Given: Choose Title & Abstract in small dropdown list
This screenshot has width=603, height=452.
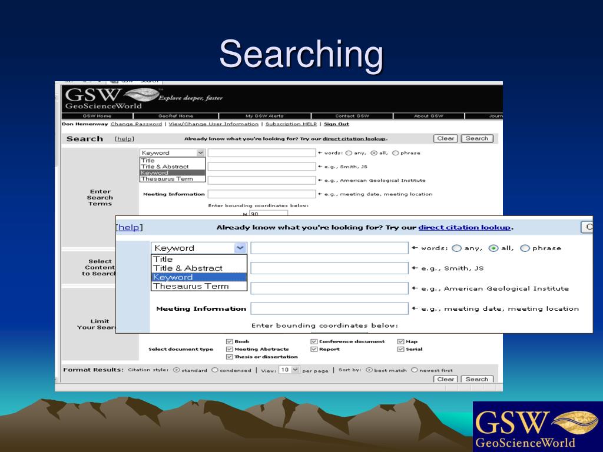Looking at the screenshot, I should (x=173, y=167).
